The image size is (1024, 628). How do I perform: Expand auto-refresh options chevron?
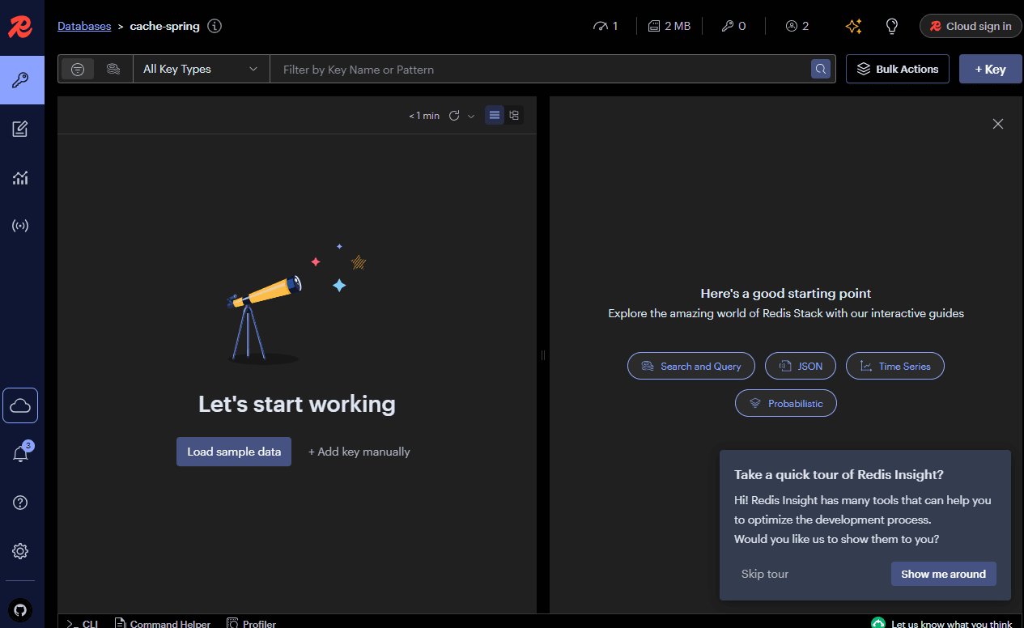point(471,116)
